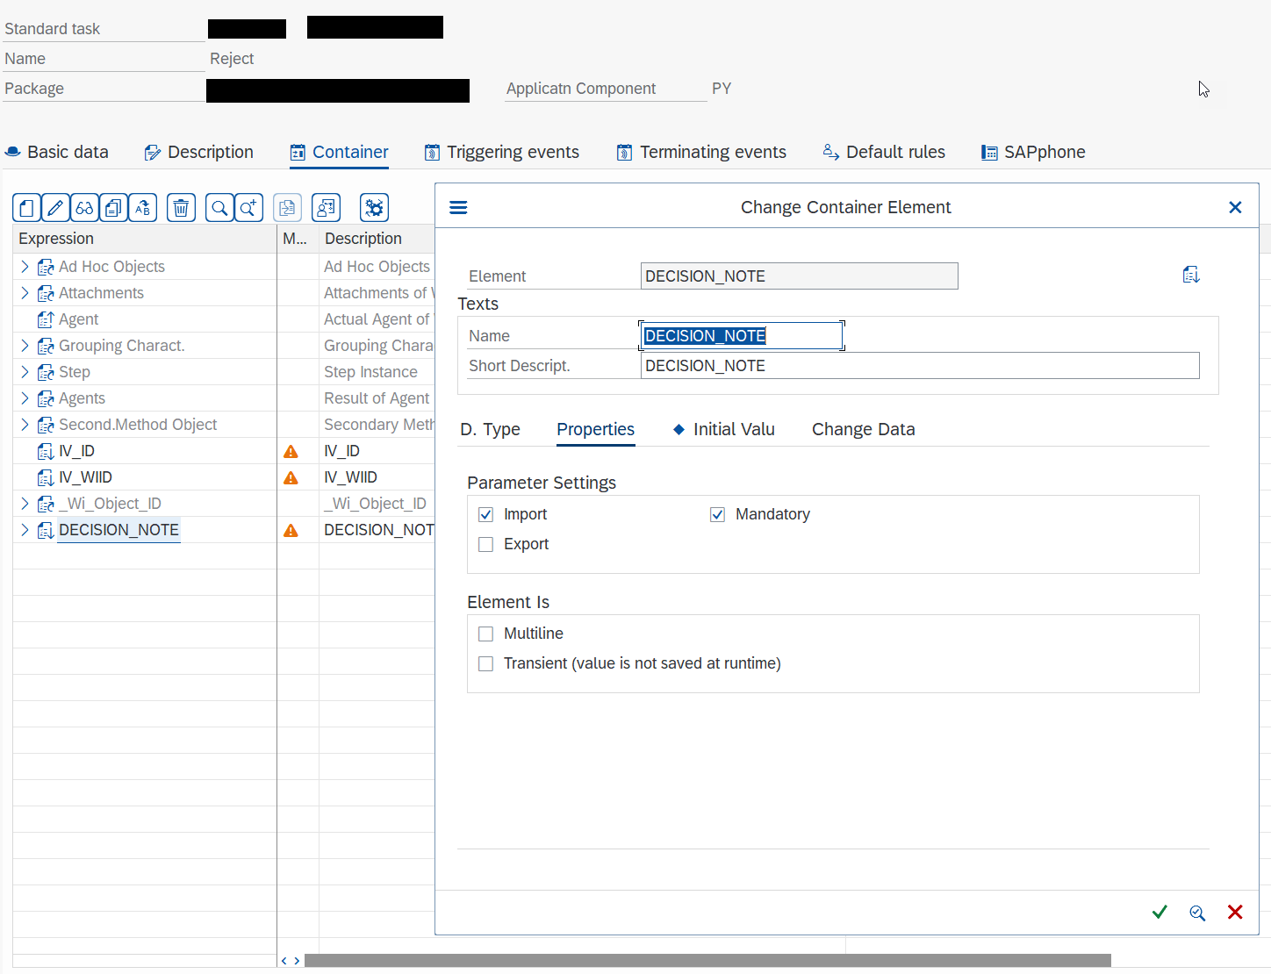
Task: Use the Rename (A→B) toolbar icon
Action: 143,207
